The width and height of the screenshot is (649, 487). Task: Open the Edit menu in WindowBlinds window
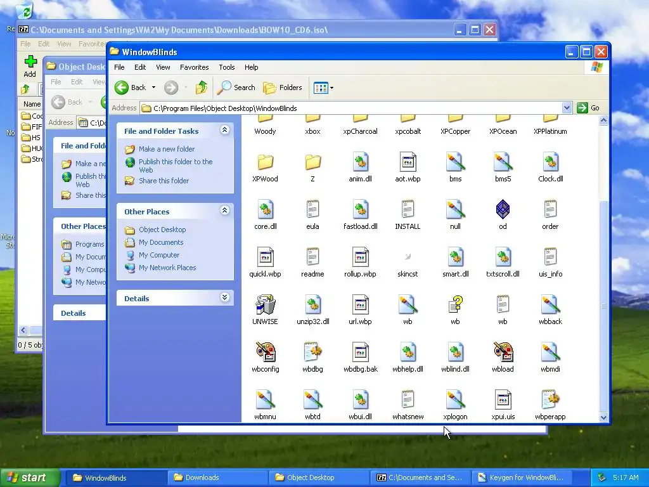click(140, 67)
